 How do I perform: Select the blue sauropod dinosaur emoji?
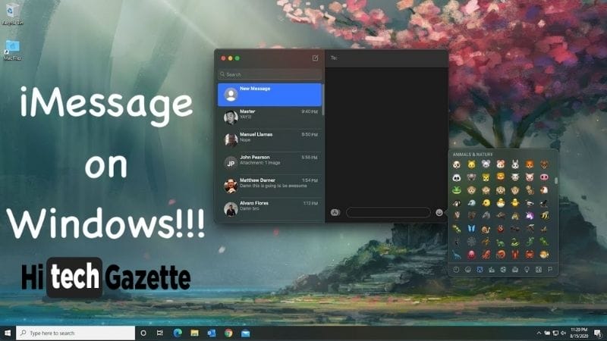click(x=457, y=255)
